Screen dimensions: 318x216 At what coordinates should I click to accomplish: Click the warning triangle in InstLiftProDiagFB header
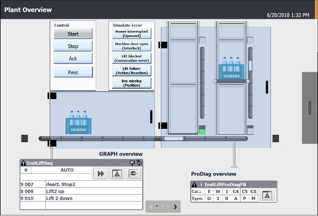coord(195,184)
